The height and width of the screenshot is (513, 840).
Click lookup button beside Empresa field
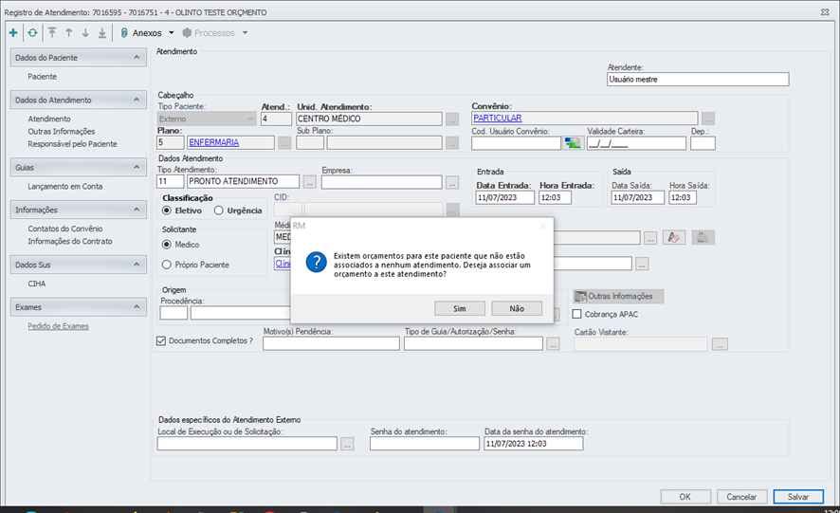click(x=452, y=182)
